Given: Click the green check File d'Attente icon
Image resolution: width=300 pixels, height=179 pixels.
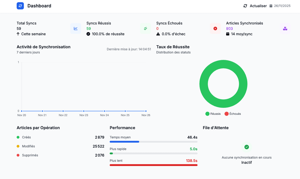Looking at the screenshot, I should pos(247,147).
